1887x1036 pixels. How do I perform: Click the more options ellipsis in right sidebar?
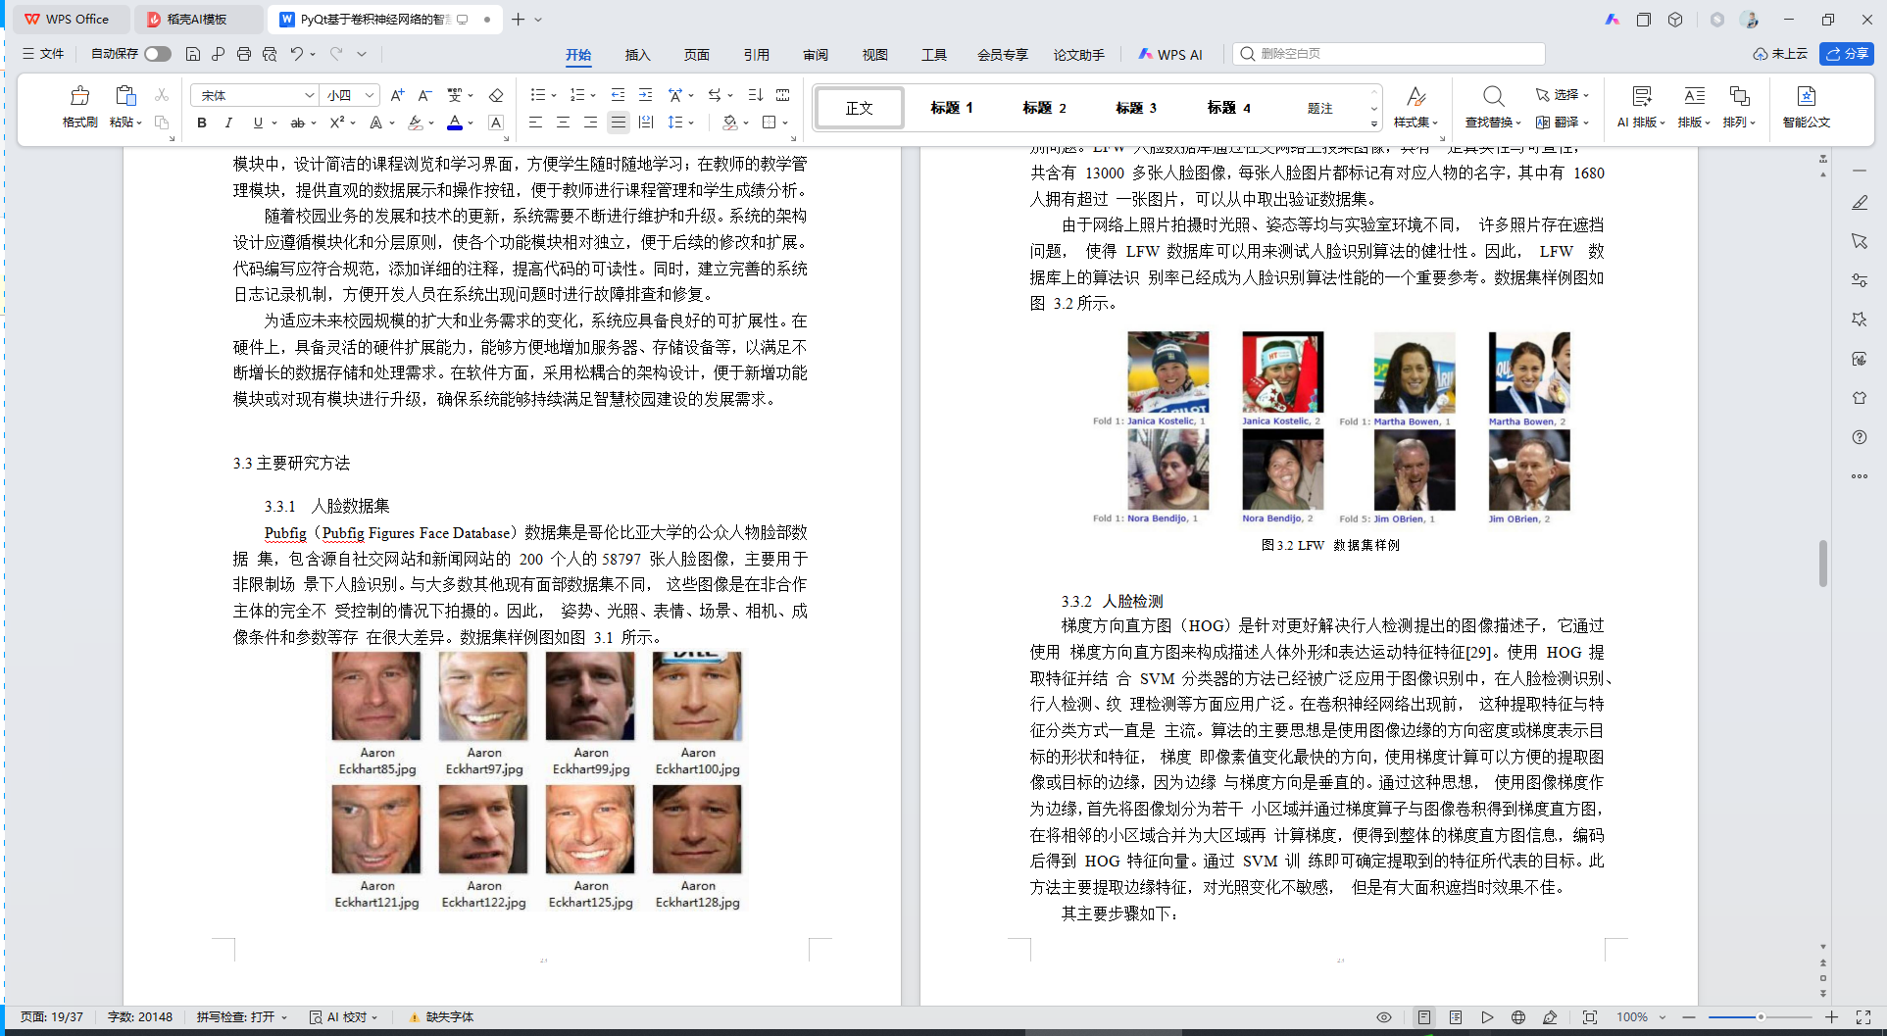click(x=1860, y=476)
